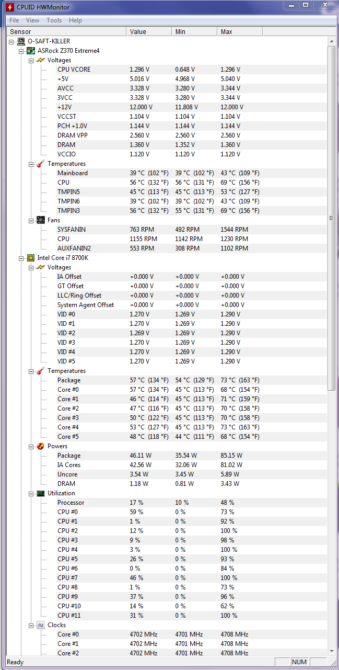339x670 pixels.
Task: Maximize the HWMonitor window
Action: coord(306,5)
